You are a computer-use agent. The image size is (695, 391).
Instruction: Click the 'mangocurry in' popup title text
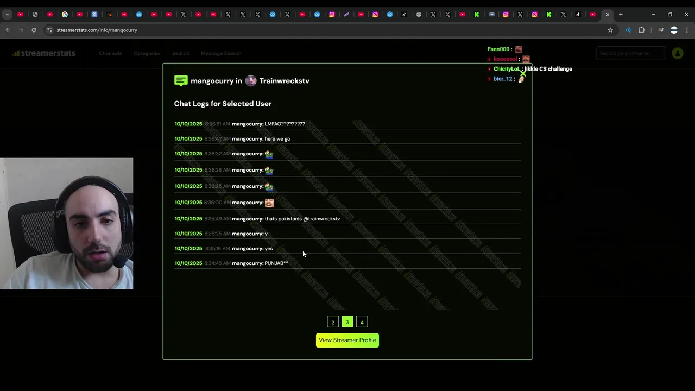(x=216, y=81)
